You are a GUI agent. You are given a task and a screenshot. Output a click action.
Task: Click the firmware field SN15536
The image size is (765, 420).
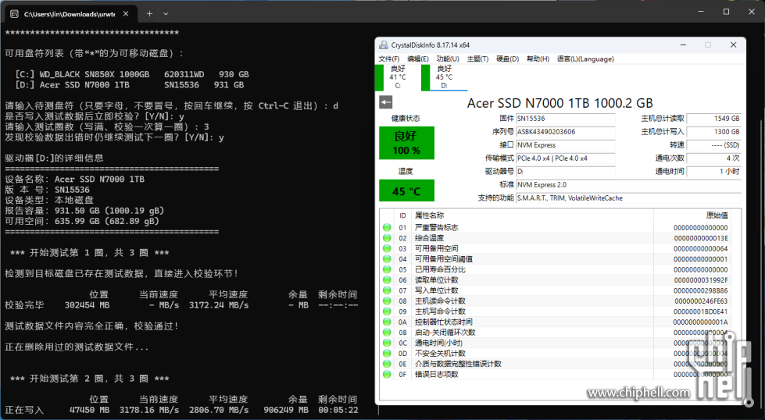566,119
